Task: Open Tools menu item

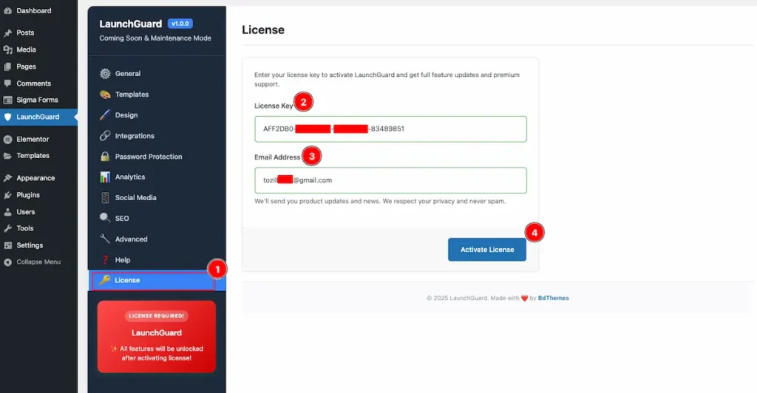Action: (x=38, y=228)
